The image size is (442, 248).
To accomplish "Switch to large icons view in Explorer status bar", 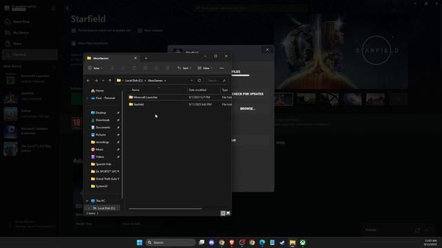I will 228,214.
